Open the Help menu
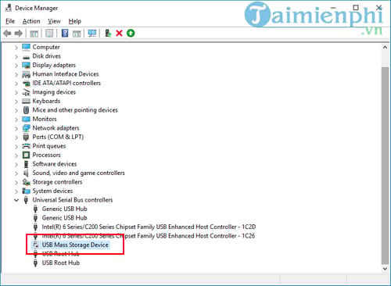This screenshot has width=391, height=286. click(75, 21)
